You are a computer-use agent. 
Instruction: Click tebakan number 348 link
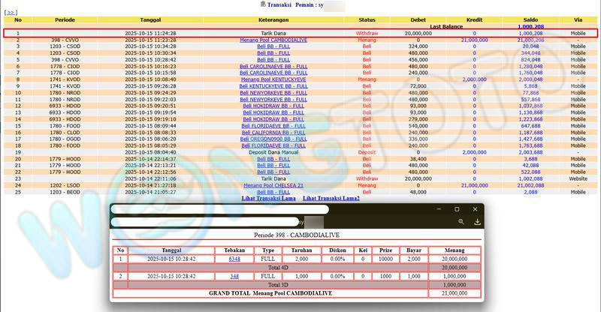pyautogui.click(x=235, y=276)
